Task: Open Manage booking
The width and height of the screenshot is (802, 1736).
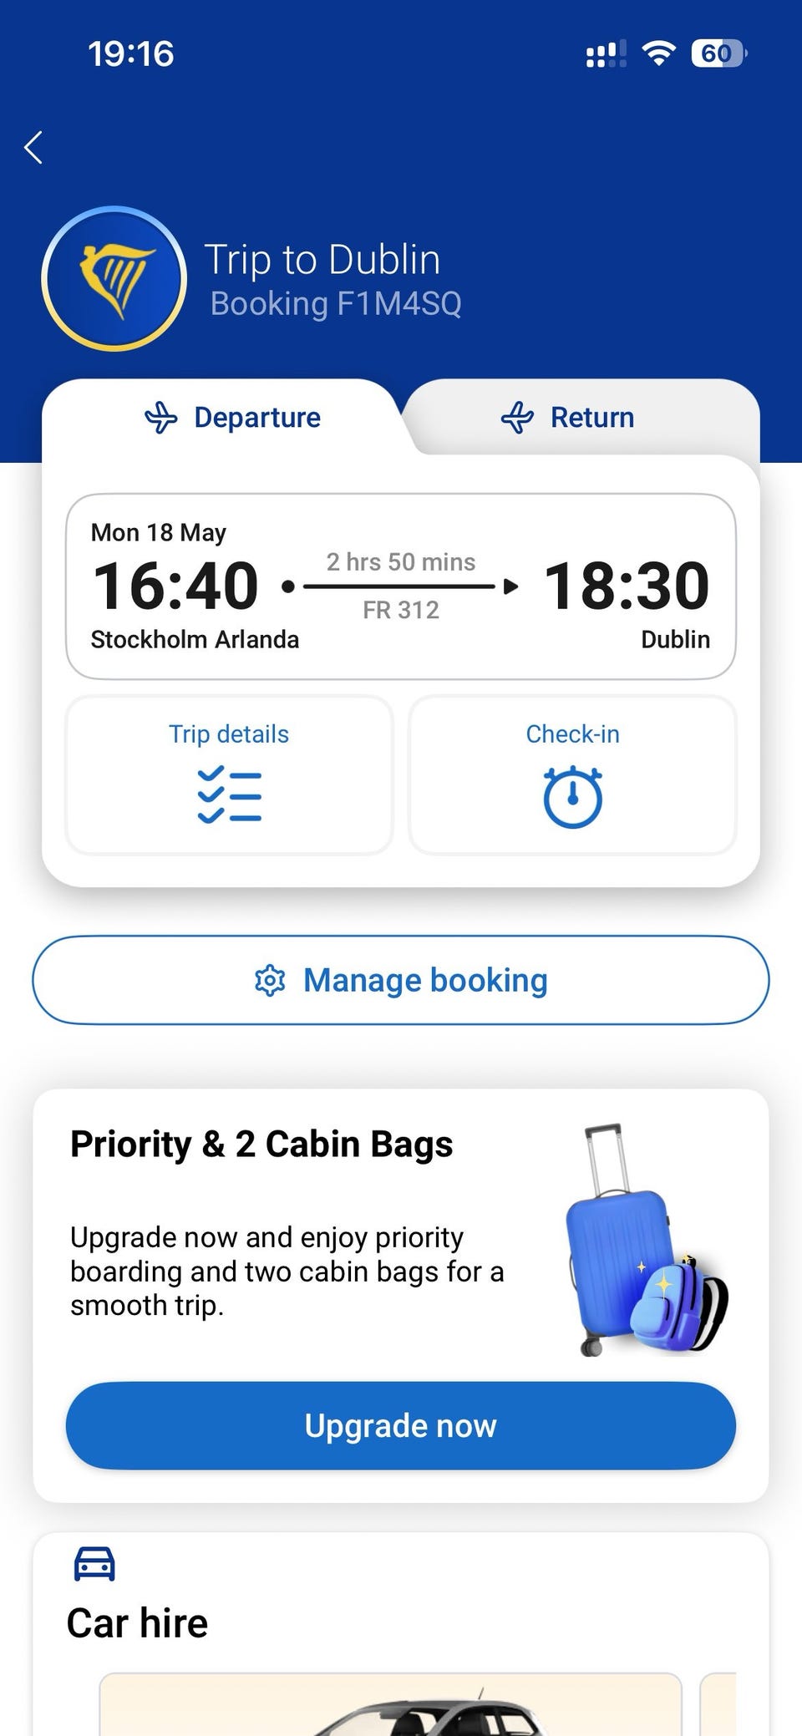Action: 401,980
